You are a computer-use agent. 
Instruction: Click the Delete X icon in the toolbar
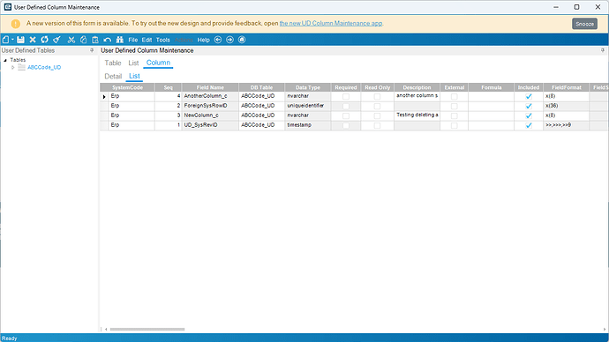33,40
